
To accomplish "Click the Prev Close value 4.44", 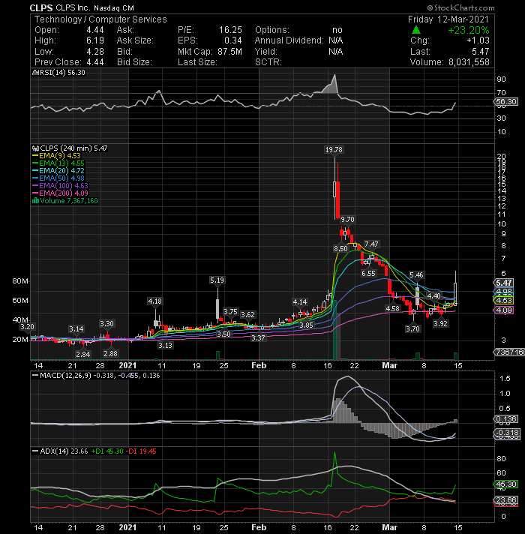I will [x=95, y=62].
